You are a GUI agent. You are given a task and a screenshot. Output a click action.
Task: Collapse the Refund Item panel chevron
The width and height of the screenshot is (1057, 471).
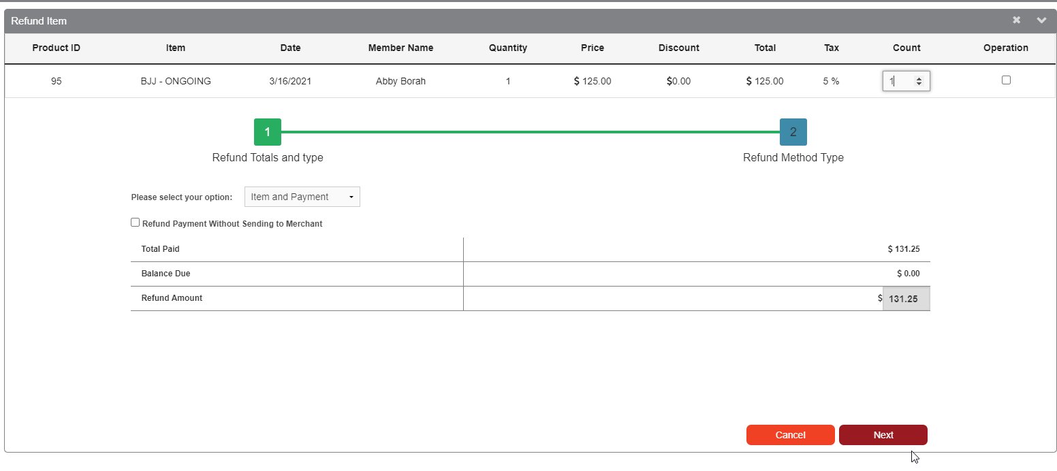[x=1041, y=20]
